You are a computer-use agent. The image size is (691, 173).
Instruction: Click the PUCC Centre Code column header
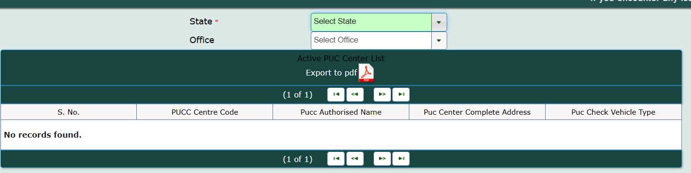[205, 112]
